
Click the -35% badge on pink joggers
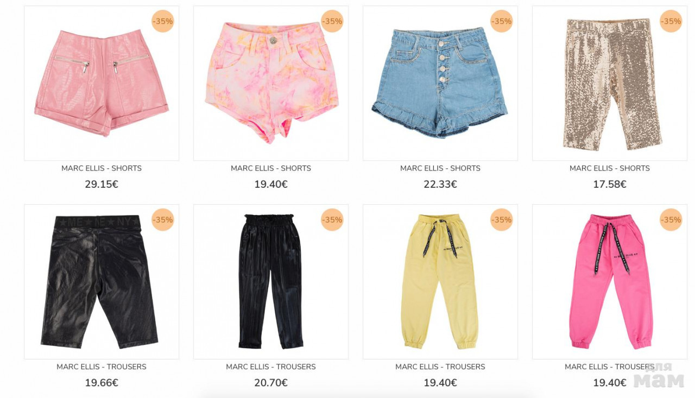click(671, 220)
